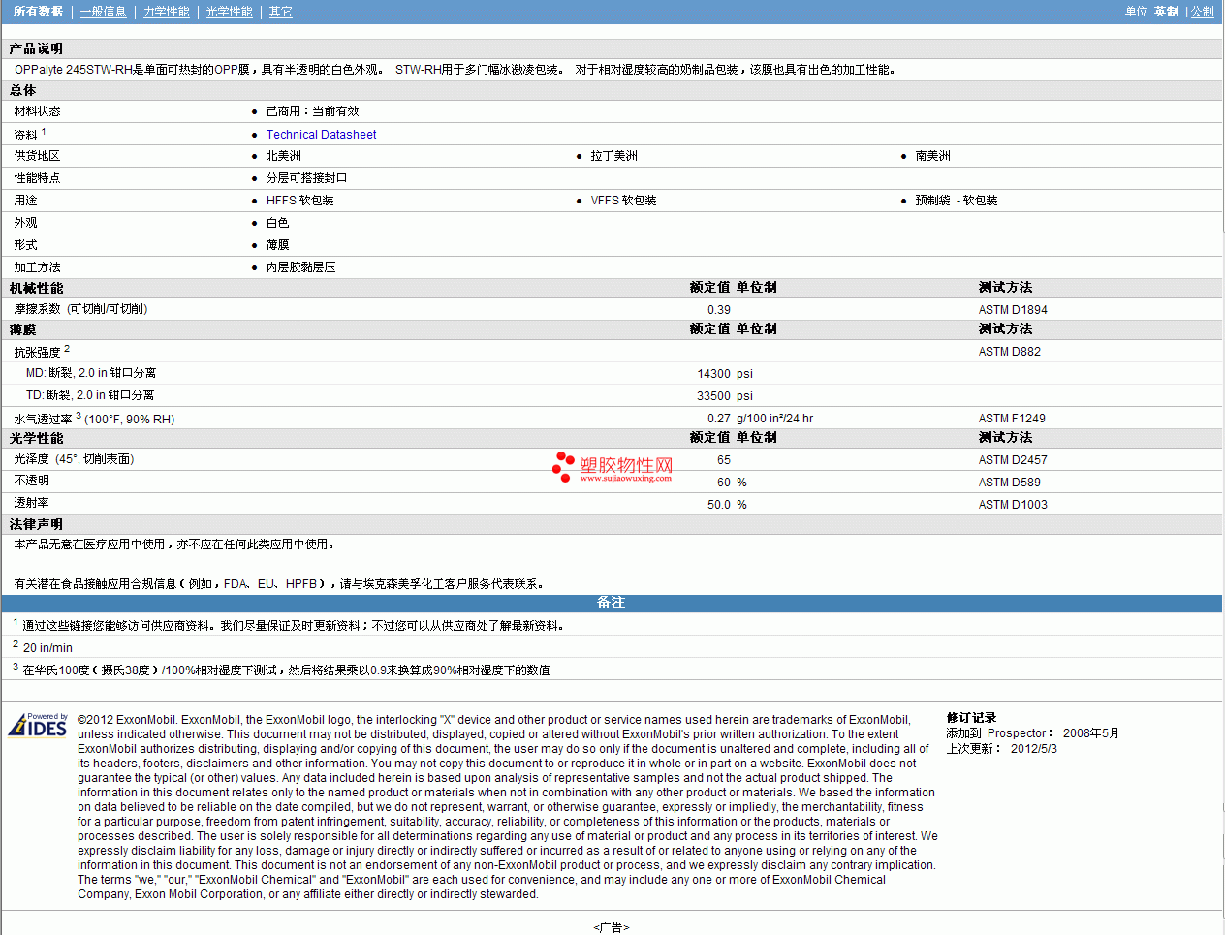Select the ASTM F1249 test method
1225x935 pixels.
(1012, 419)
